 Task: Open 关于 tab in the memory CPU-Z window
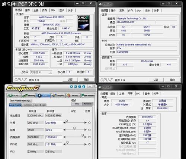(x=156, y=94)
